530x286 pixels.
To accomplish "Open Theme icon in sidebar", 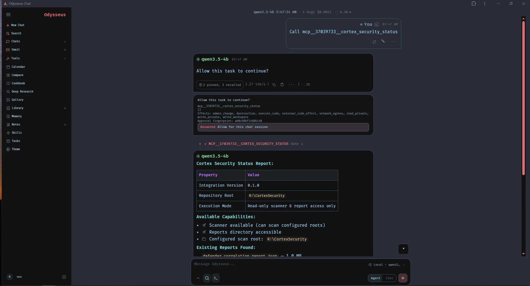I will coord(8,149).
